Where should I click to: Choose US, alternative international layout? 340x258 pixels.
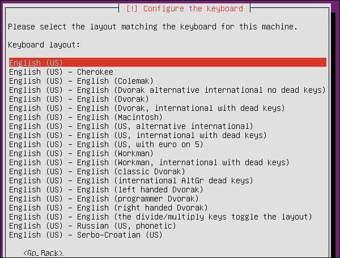(131, 126)
